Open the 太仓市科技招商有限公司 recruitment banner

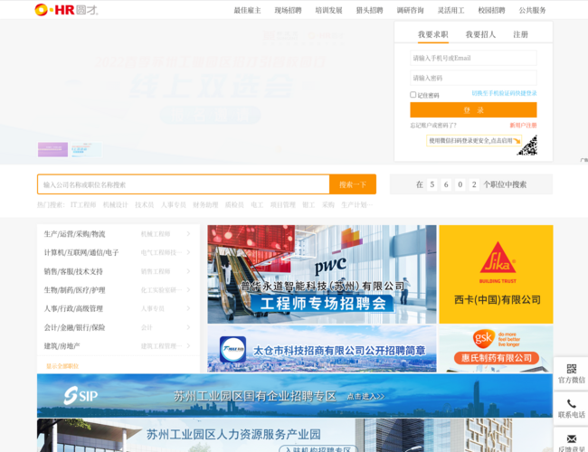pos(321,349)
